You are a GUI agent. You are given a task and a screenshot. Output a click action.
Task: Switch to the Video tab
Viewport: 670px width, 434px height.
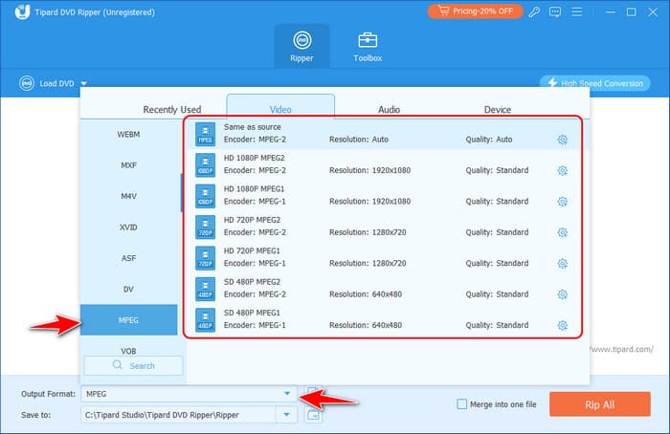click(280, 109)
